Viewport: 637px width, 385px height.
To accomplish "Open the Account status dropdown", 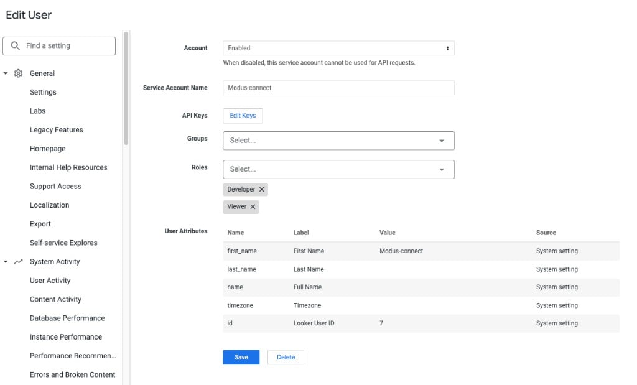I will [x=338, y=48].
